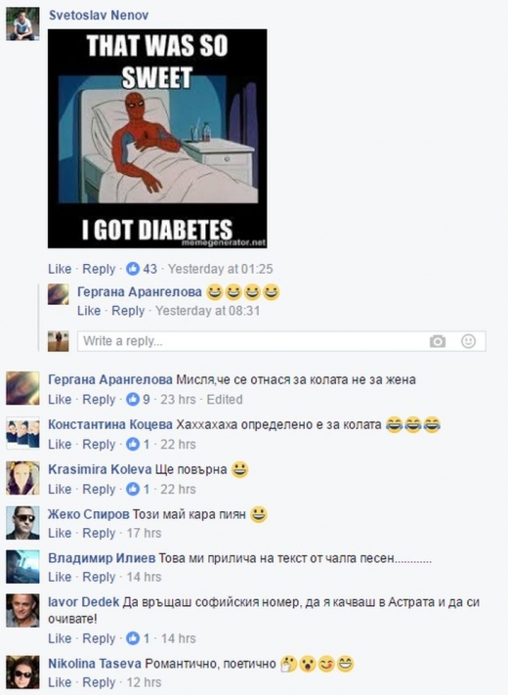Open Nikolina Taseva's profile avatar
The image size is (508, 695).
22,673
